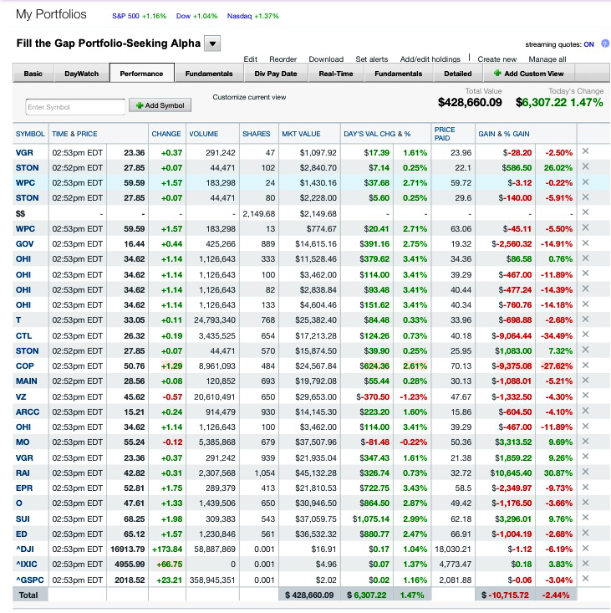The image size is (611, 613).
Task: Switch to the Basic tab
Action: 33,74
